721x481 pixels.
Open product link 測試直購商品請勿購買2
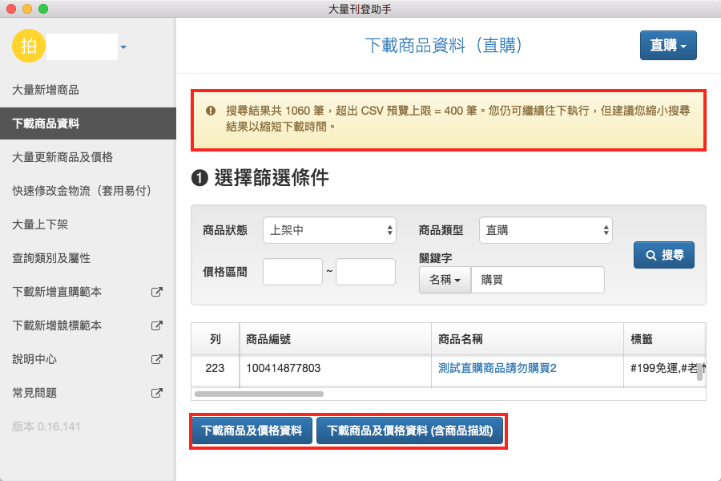497,368
